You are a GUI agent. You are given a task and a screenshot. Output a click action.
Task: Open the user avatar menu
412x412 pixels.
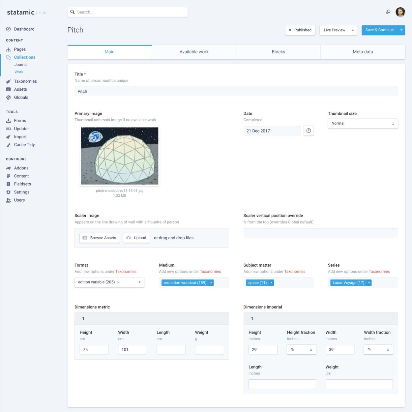pyautogui.click(x=400, y=12)
